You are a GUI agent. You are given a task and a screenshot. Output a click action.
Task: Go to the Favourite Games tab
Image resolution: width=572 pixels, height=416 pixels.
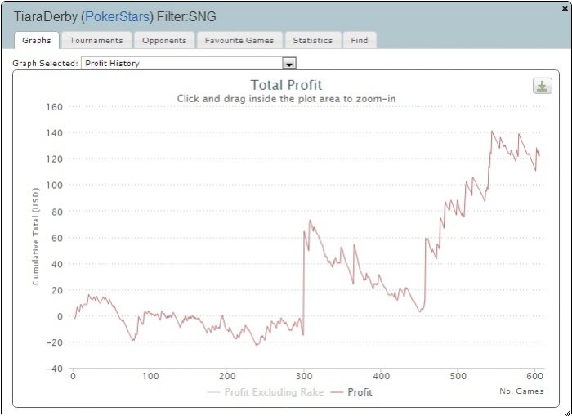(x=239, y=40)
